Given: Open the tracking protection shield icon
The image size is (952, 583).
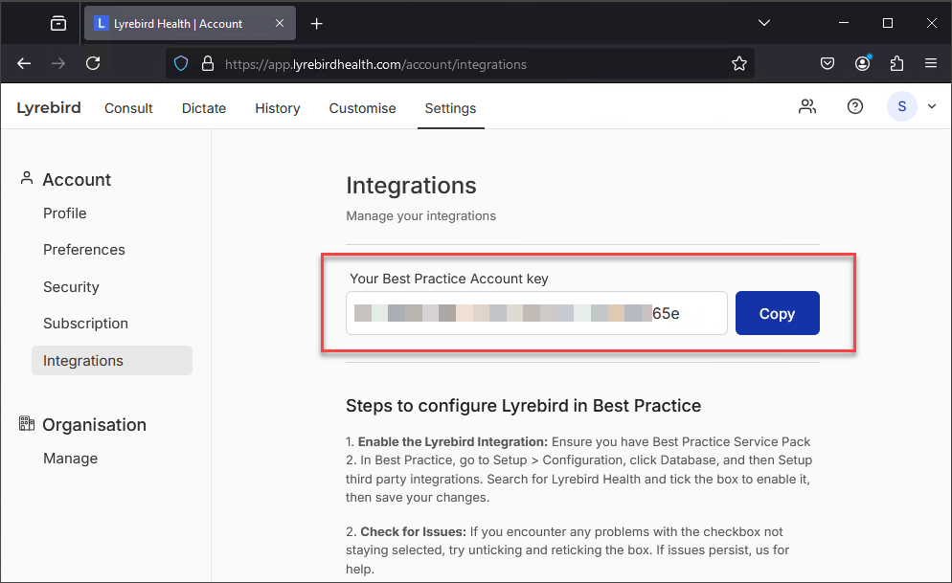Looking at the screenshot, I should coord(181,64).
